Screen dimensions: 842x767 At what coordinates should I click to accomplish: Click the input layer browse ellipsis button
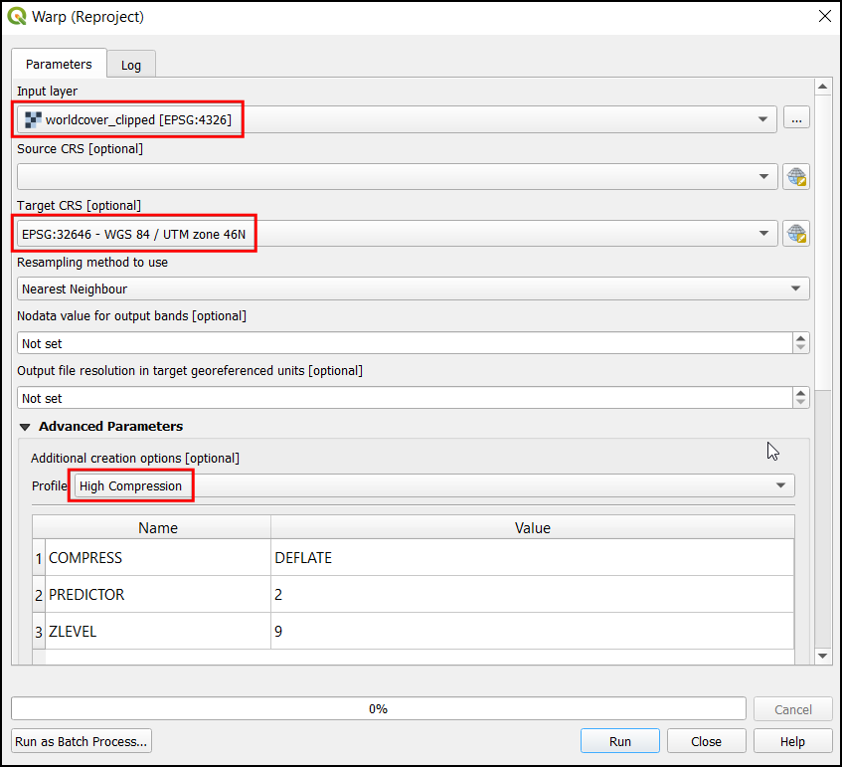(795, 118)
